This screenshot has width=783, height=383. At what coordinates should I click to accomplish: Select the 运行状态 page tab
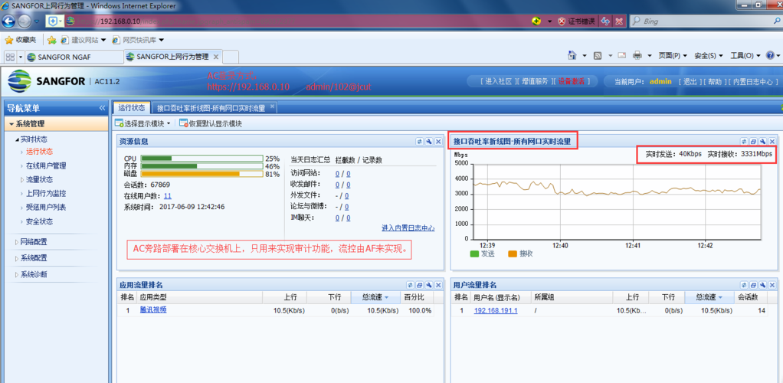(131, 107)
